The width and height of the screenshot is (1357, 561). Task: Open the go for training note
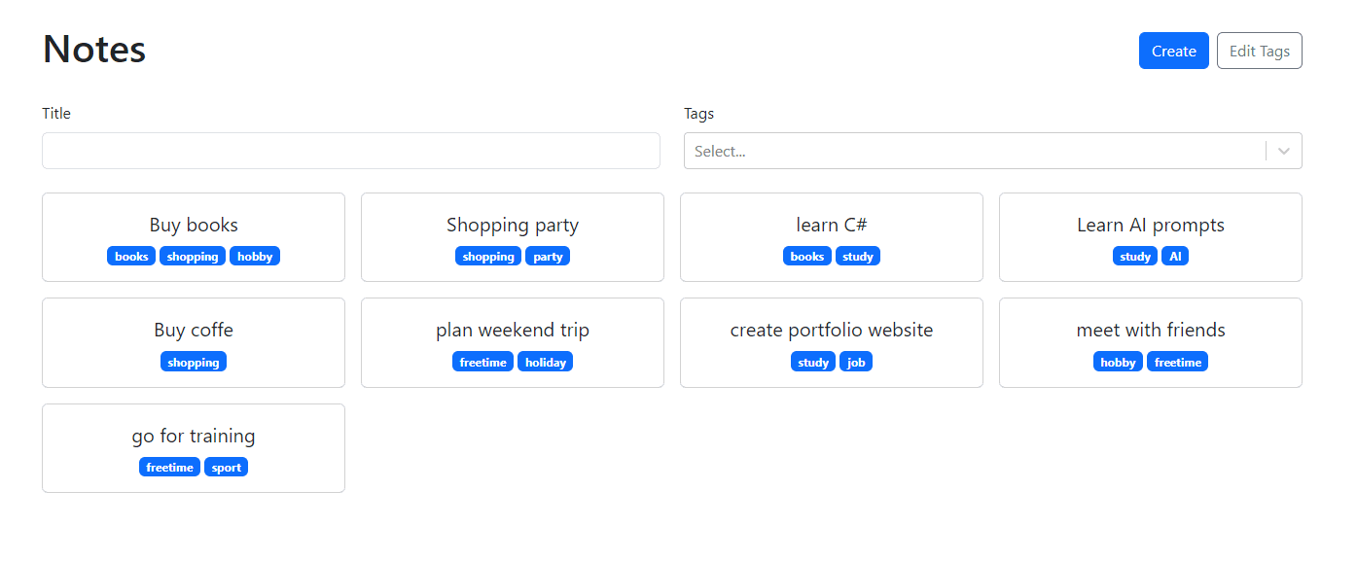[x=194, y=437]
